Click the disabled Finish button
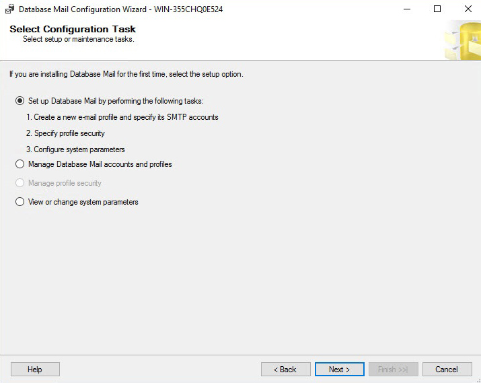Image resolution: width=481 pixels, height=383 pixels. (394, 369)
